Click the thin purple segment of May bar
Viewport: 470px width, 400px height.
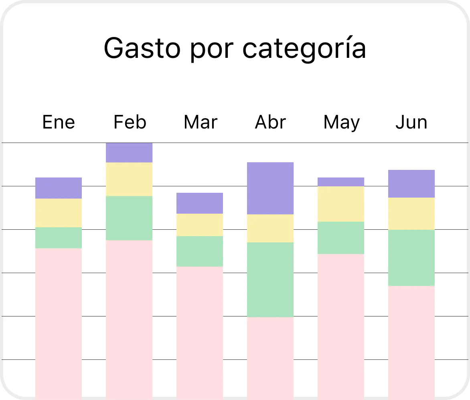(341, 182)
